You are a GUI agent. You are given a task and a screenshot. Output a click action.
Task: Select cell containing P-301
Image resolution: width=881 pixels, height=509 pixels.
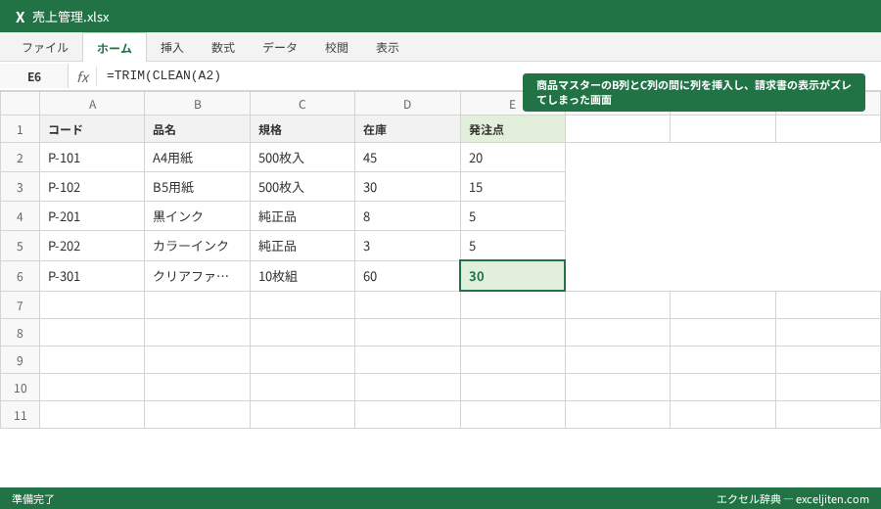click(92, 276)
